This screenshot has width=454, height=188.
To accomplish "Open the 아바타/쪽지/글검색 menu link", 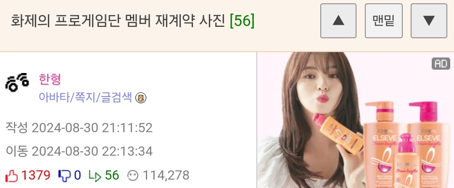I will [85, 97].
